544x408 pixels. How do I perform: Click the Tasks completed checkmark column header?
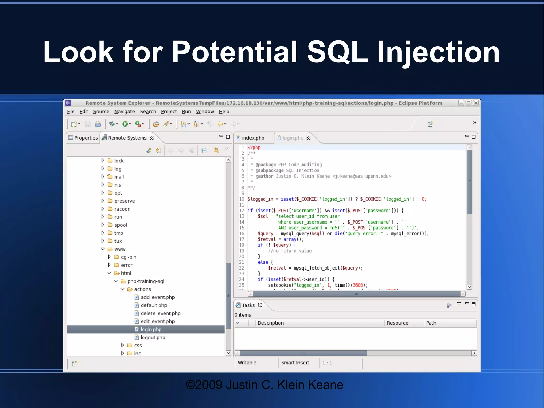(x=241, y=323)
